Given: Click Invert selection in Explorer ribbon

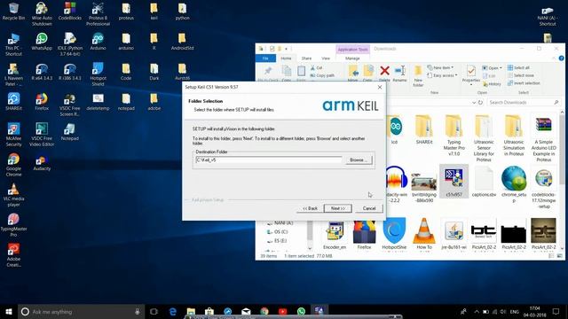Looking at the screenshot, I should pyautogui.click(x=524, y=83).
